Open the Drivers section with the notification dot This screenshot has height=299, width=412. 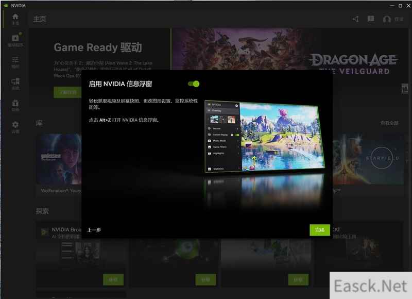point(15,40)
